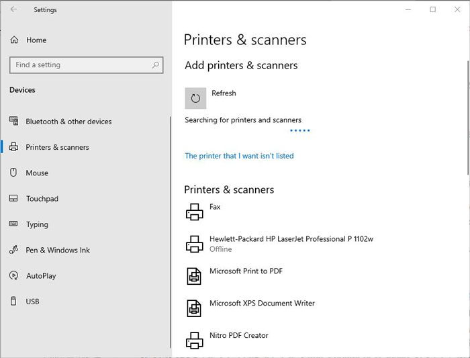Click the search magnifier icon

(x=155, y=64)
